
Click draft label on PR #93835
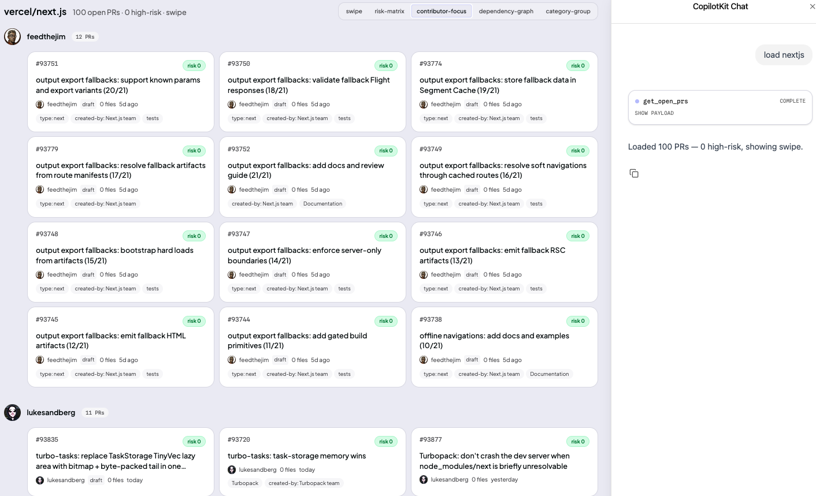96,480
